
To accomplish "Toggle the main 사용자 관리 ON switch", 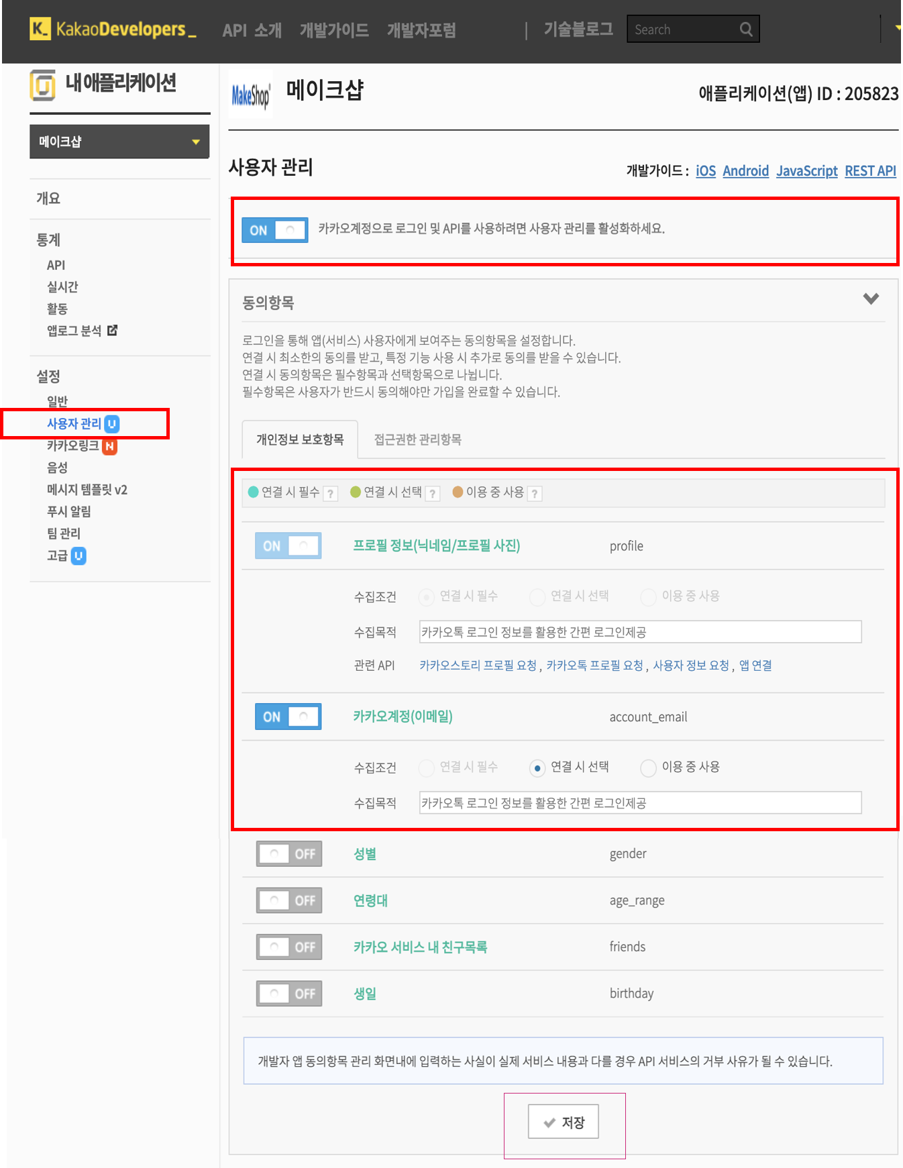I will coord(275,230).
